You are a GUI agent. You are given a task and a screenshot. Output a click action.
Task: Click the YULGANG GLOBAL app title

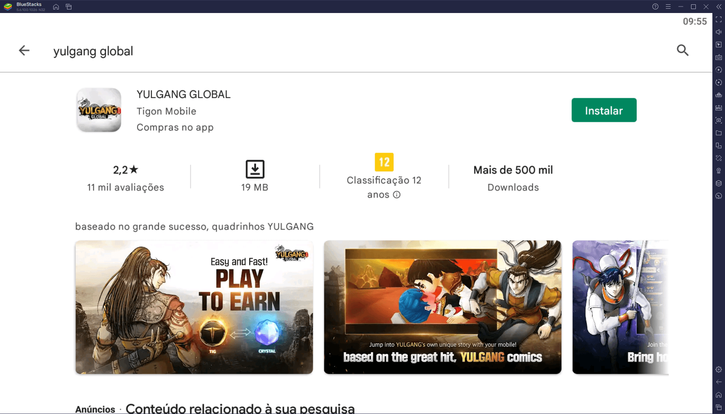(x=183, y=95)
